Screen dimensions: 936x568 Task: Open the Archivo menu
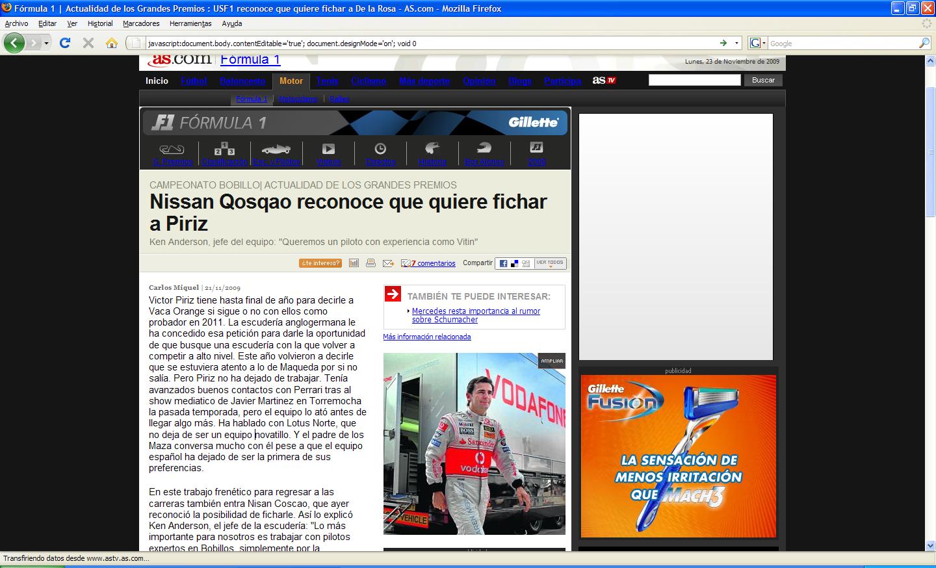coord(16,23)
